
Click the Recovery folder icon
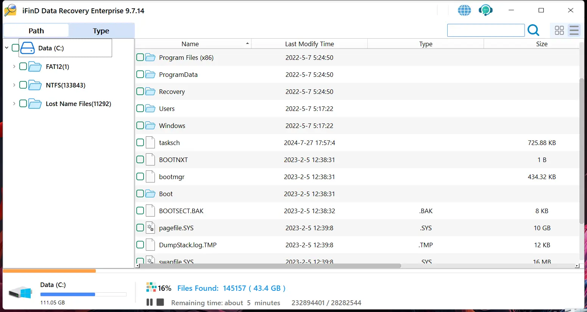(150, 92)
